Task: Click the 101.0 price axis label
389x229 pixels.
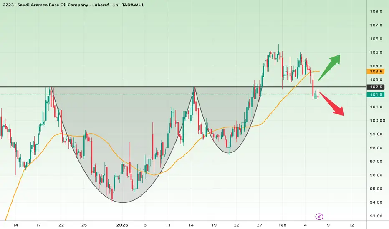Action: pos(376,107)
